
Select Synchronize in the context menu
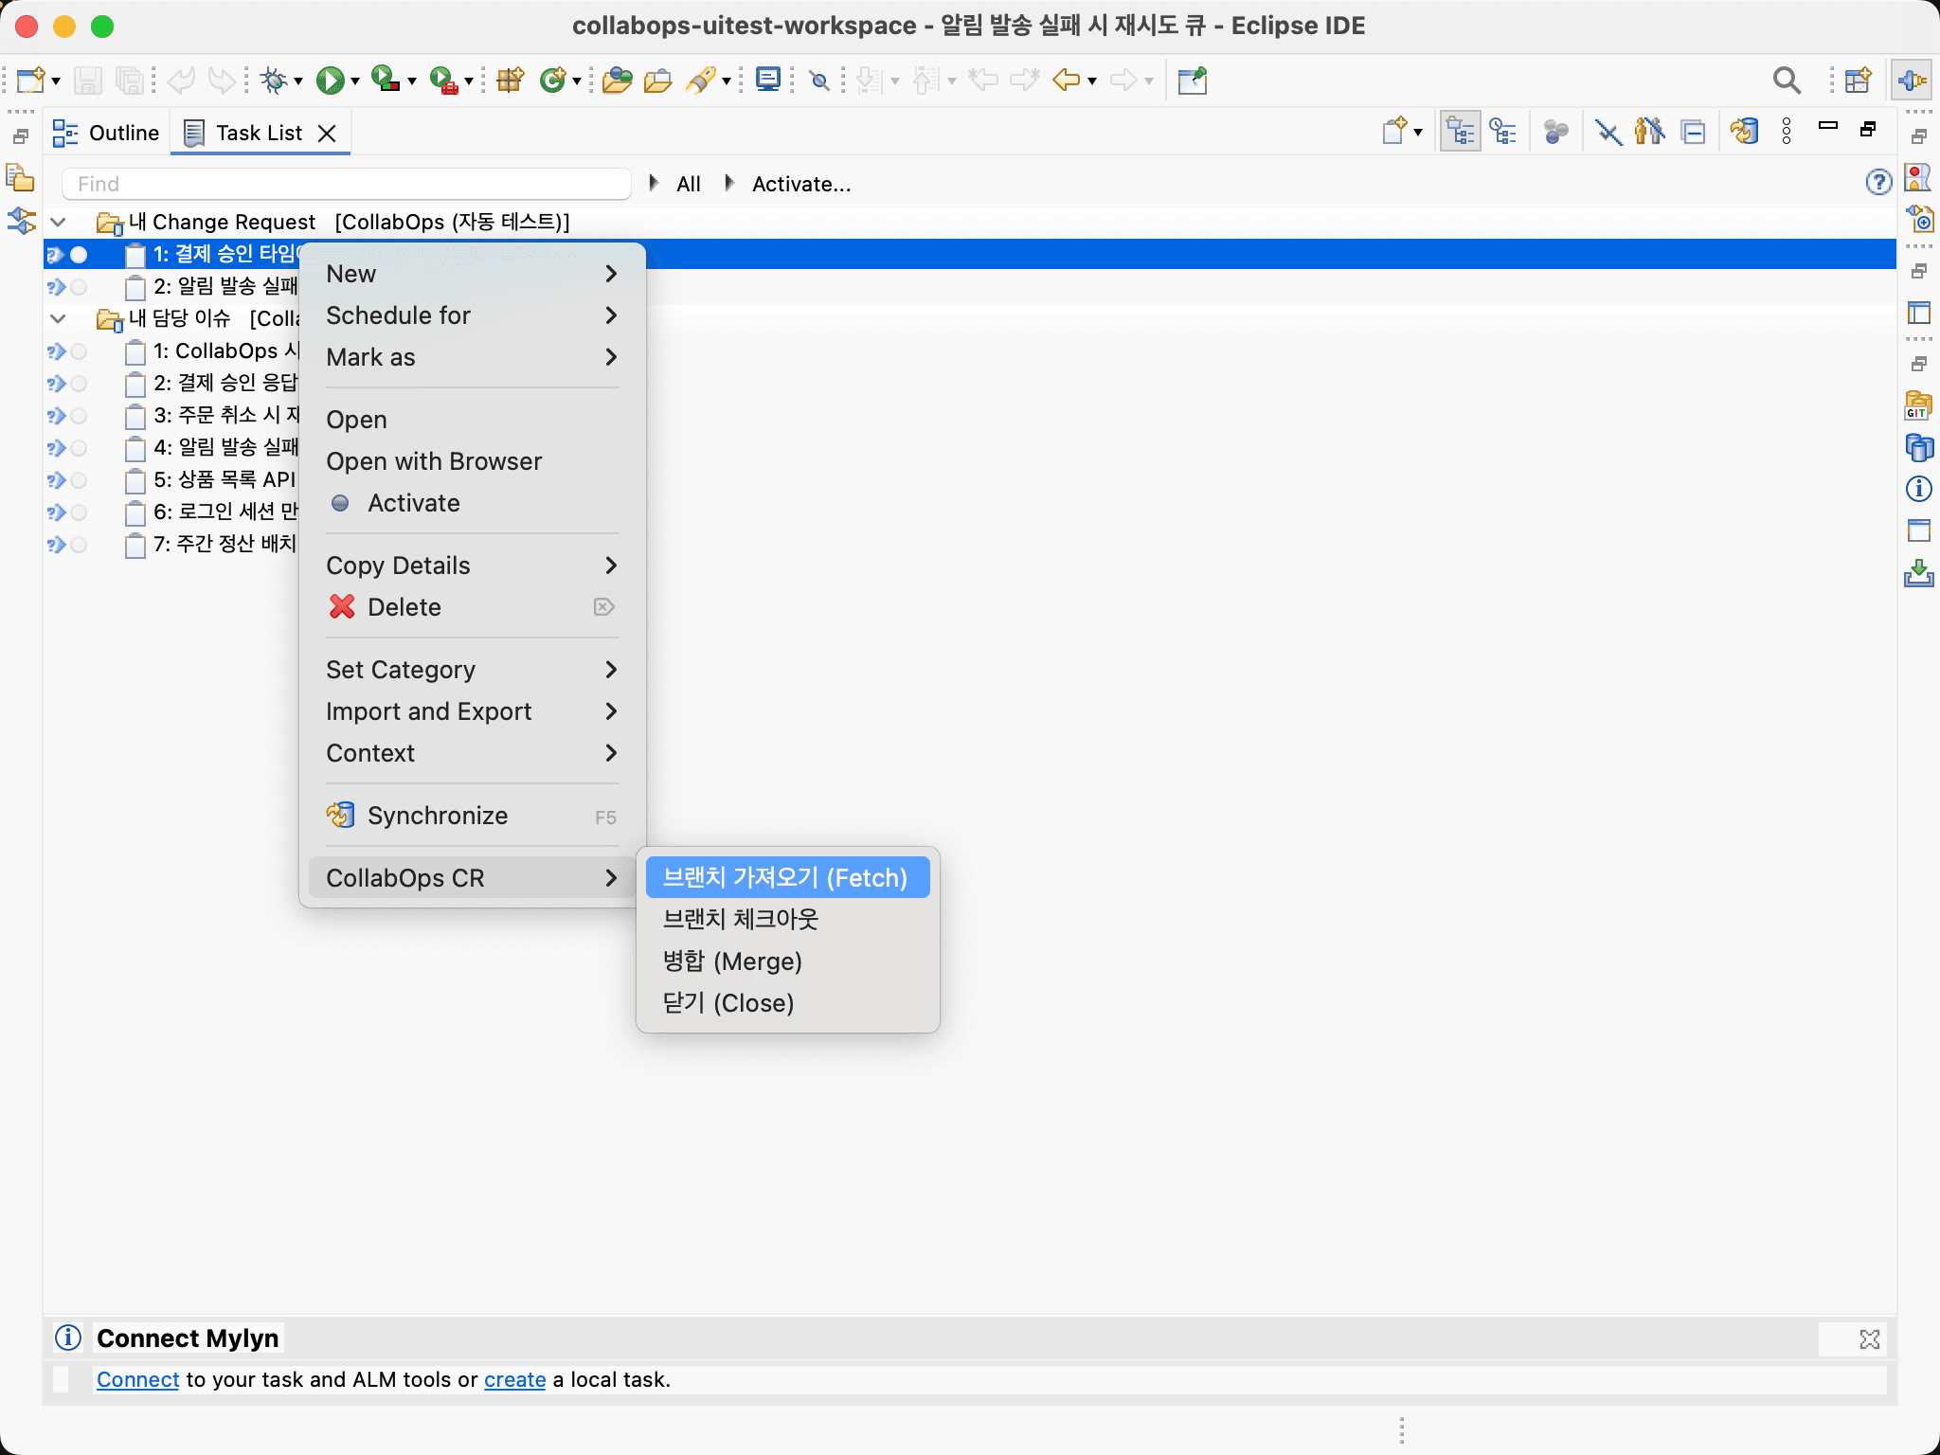coord(473,816)
